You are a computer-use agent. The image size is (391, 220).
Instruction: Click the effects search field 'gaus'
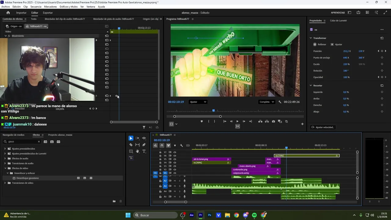point(22,141)
